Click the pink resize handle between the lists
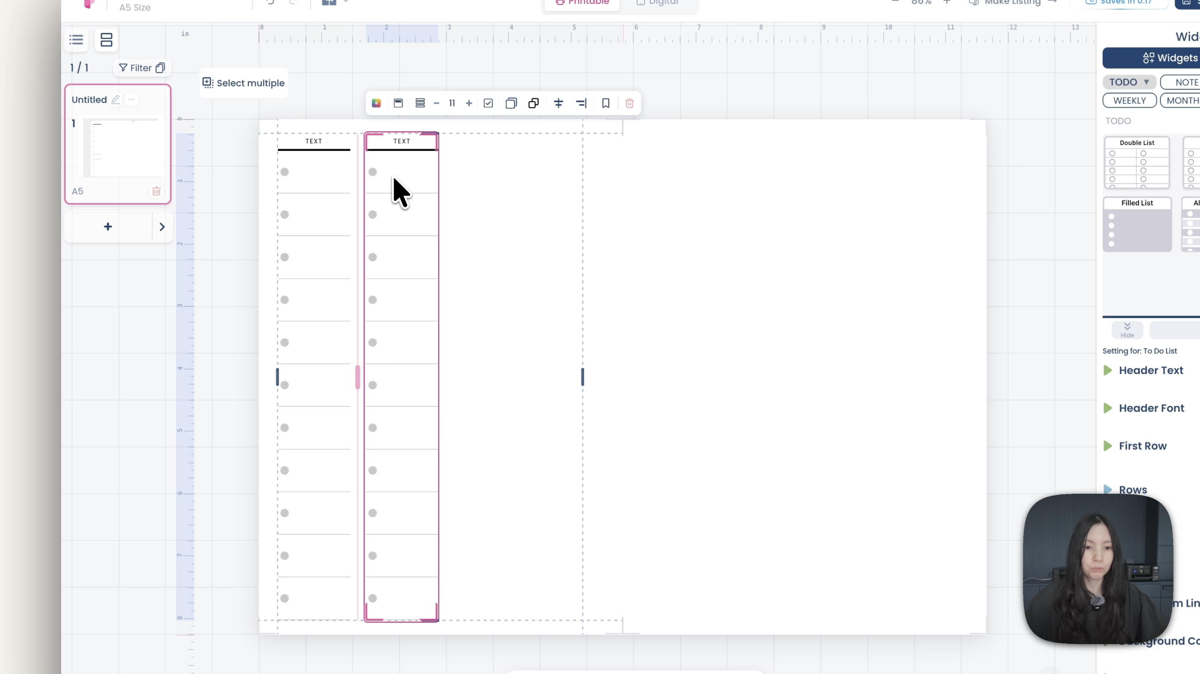 (x=358, y=377)
